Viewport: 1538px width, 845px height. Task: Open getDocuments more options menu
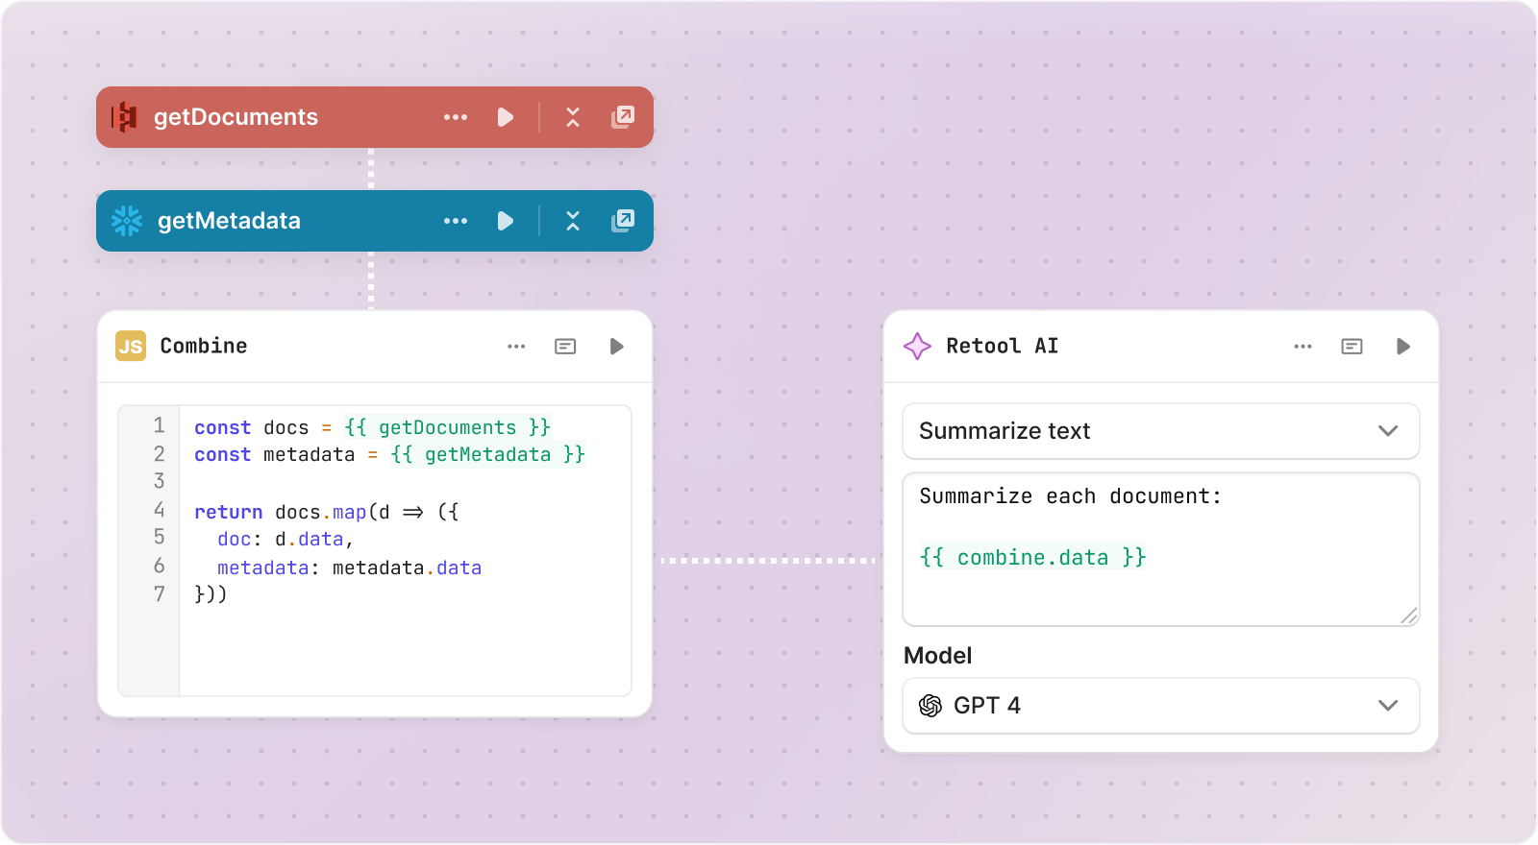(x=456, y=117)
